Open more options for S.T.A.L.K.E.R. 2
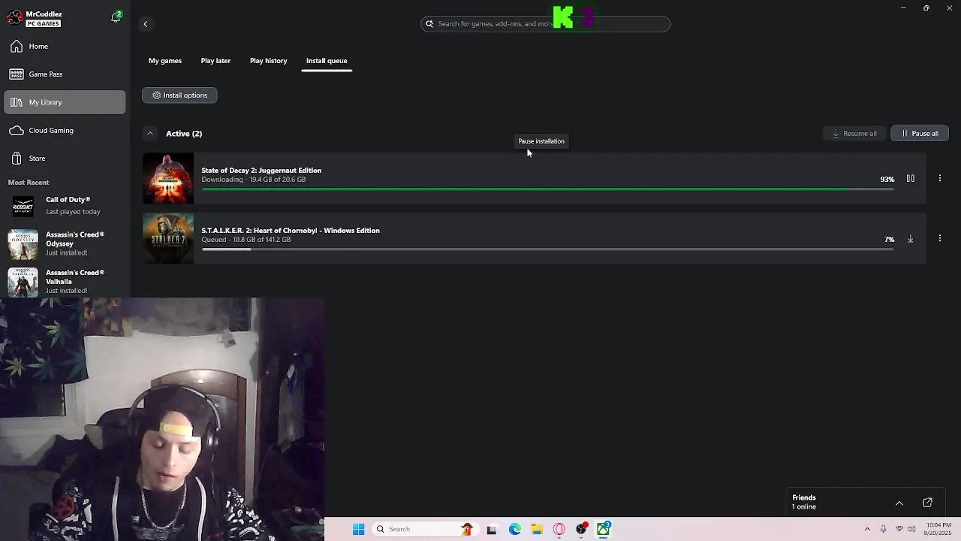Image resolution: width=961 pixels, height=541 pixels. tap(940, 239)
